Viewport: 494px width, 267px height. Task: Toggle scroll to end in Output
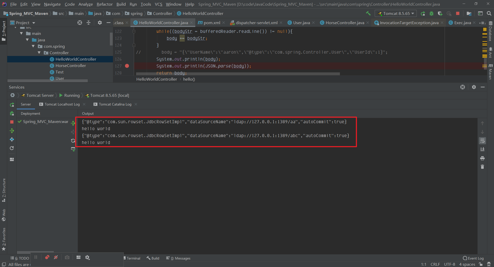(x=482, y=149)
